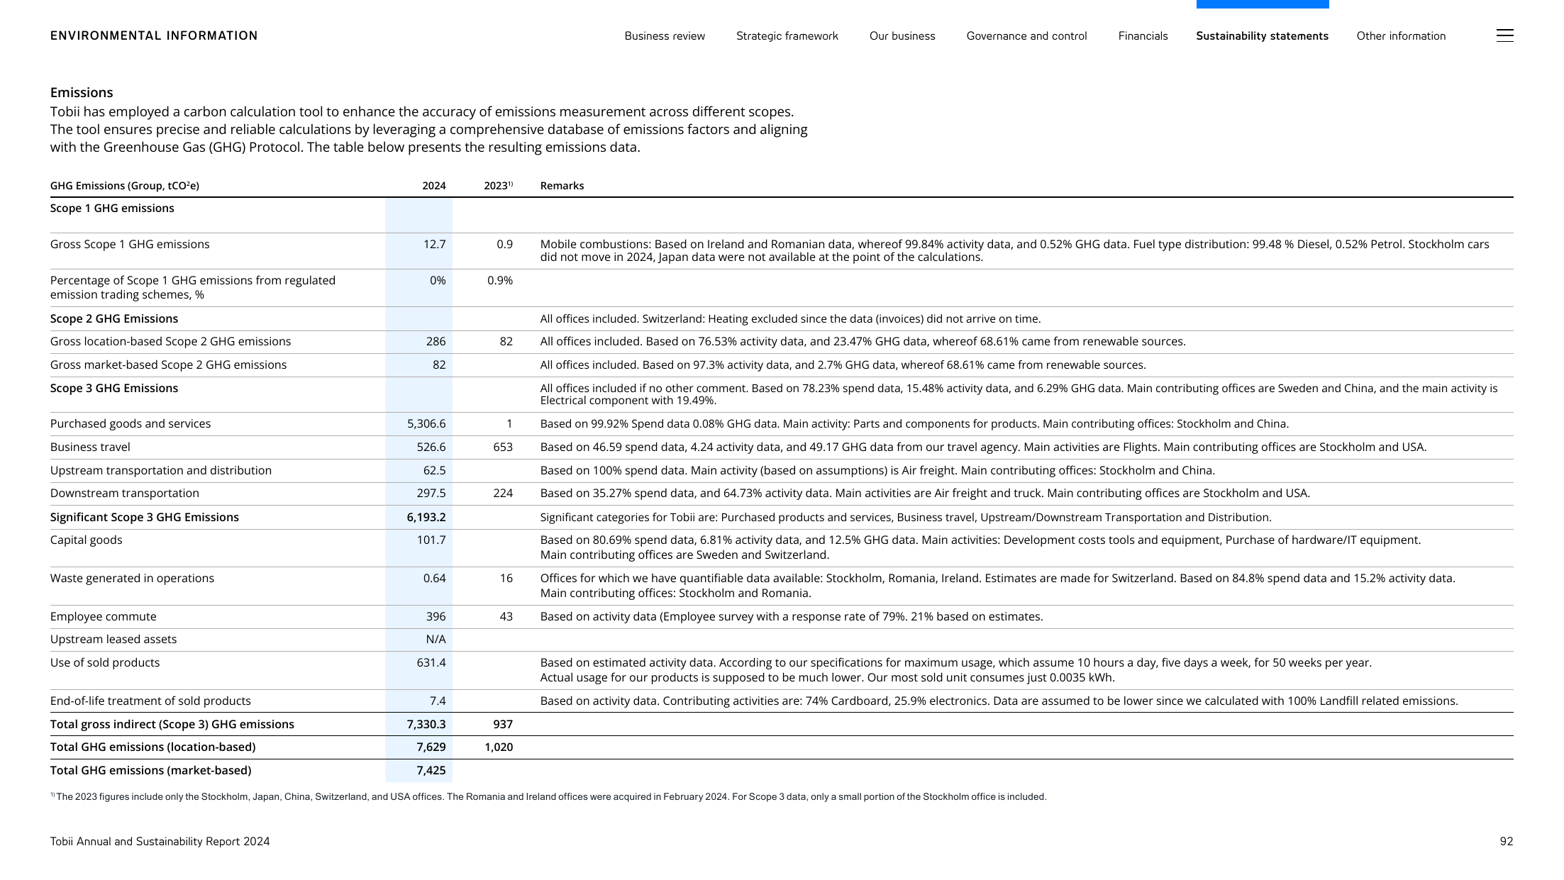Select the Scope 2 GHG Emissions heading
Viewport: 1564px width, 880px height.
pyautogui.click(x=114, y=319)
